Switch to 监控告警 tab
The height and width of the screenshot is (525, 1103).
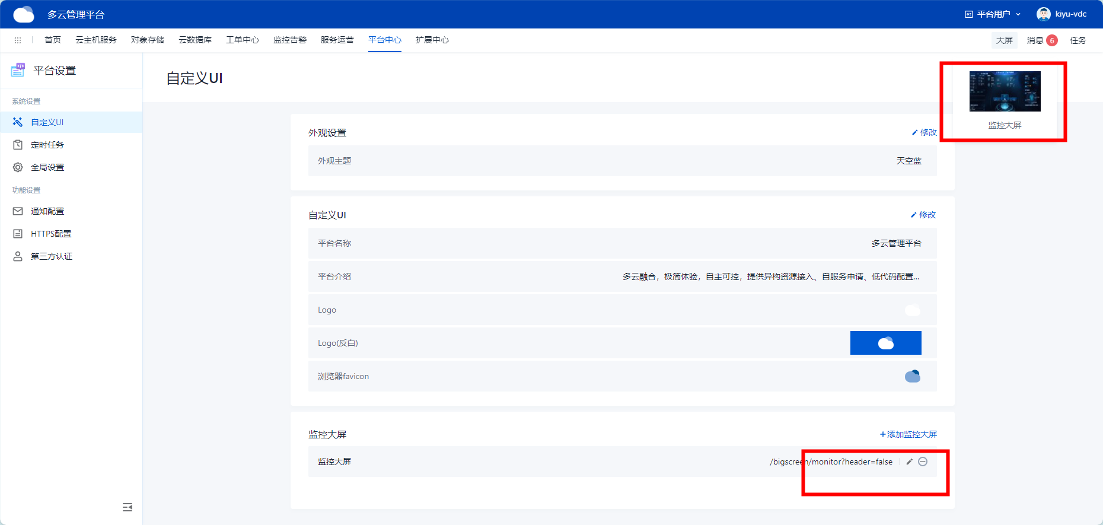[290, 40]
